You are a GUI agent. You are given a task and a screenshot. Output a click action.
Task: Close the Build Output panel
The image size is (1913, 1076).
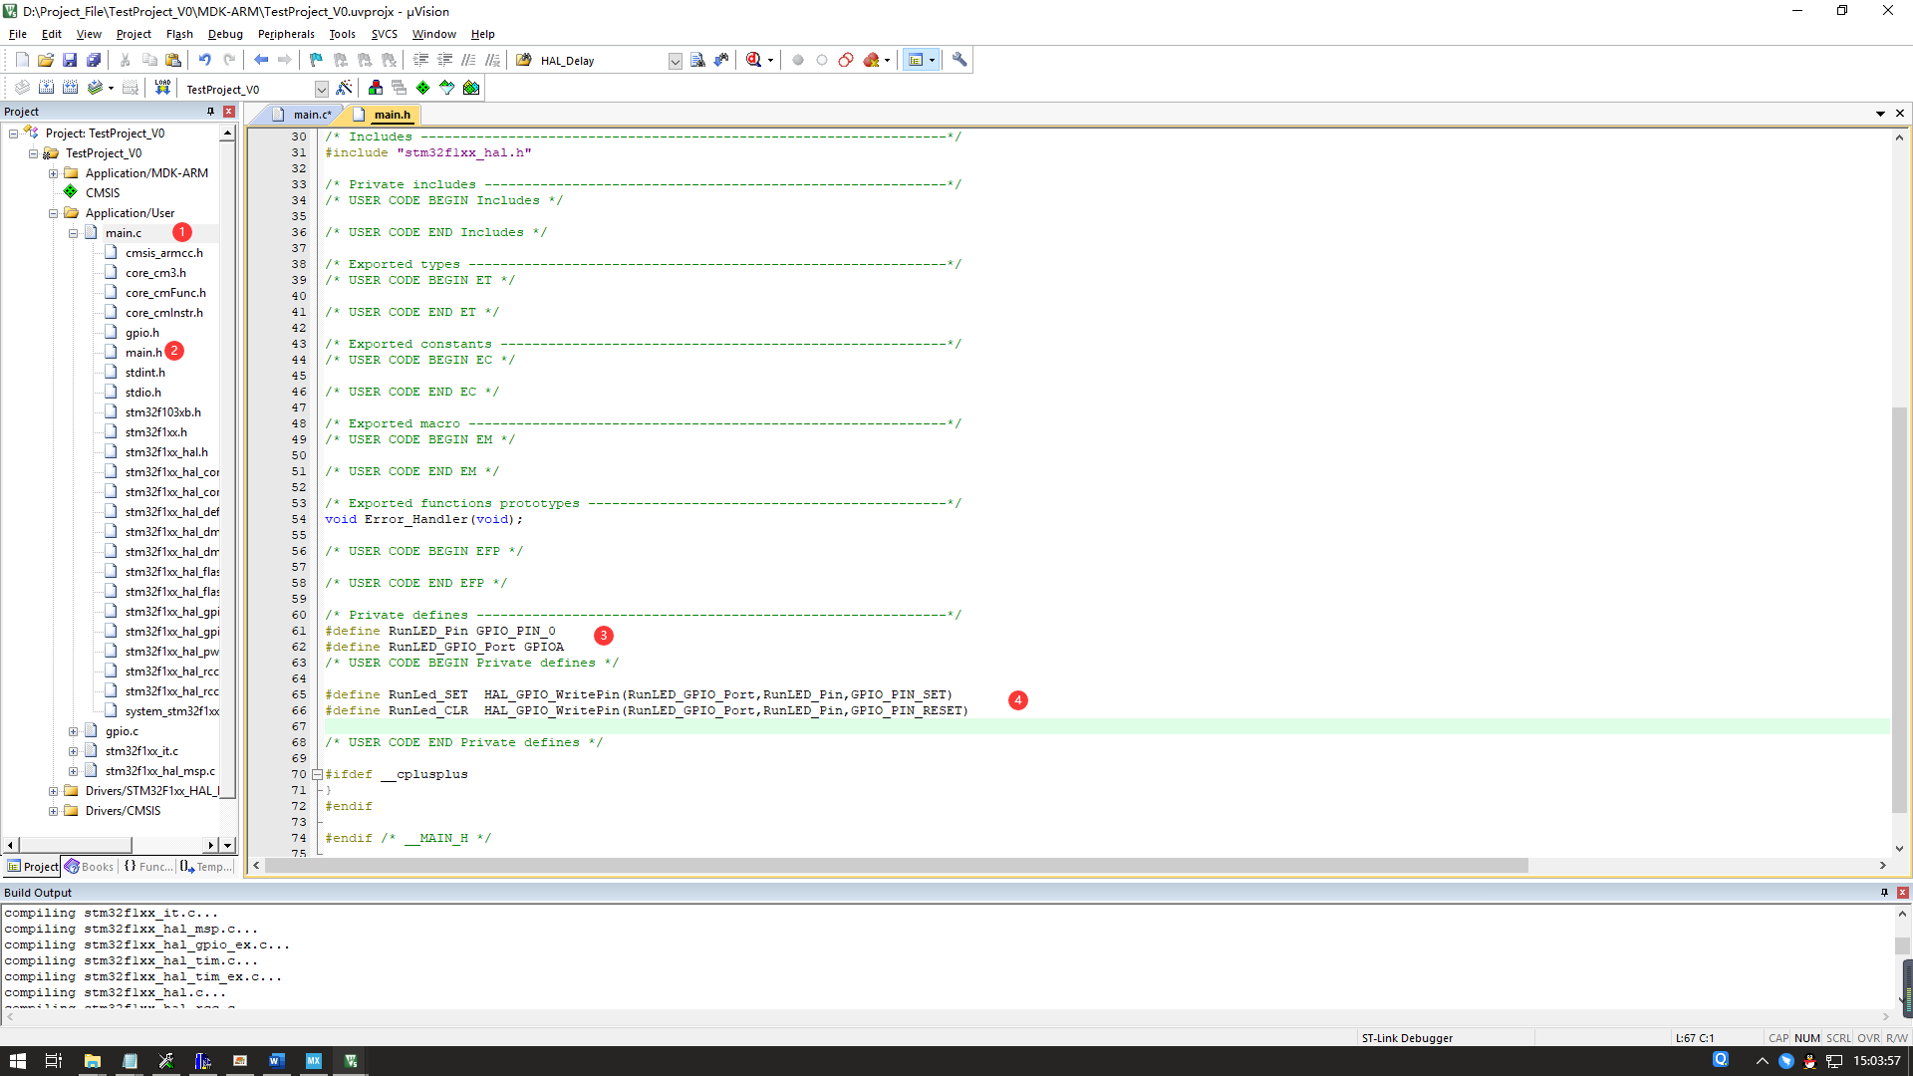pos(1902,893)
